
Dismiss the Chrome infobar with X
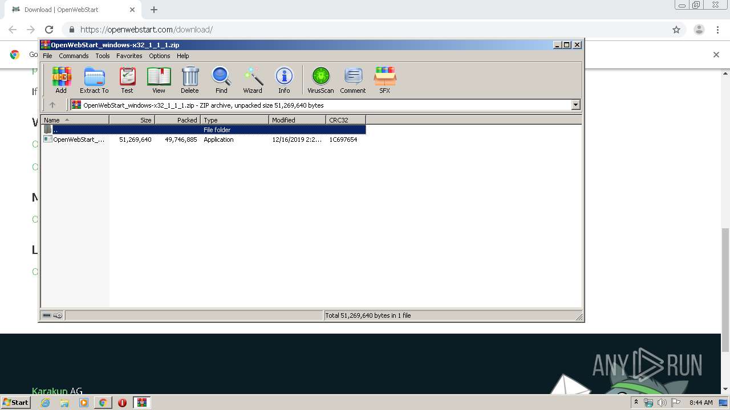click(x=716, y=55)
